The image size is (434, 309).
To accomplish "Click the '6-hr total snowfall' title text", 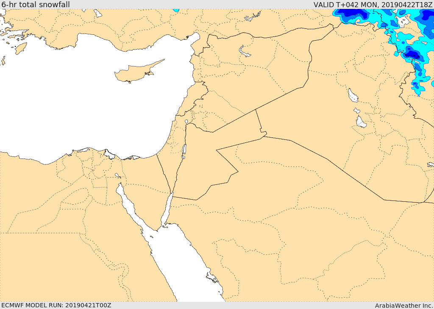I will [x=36, y=4].
